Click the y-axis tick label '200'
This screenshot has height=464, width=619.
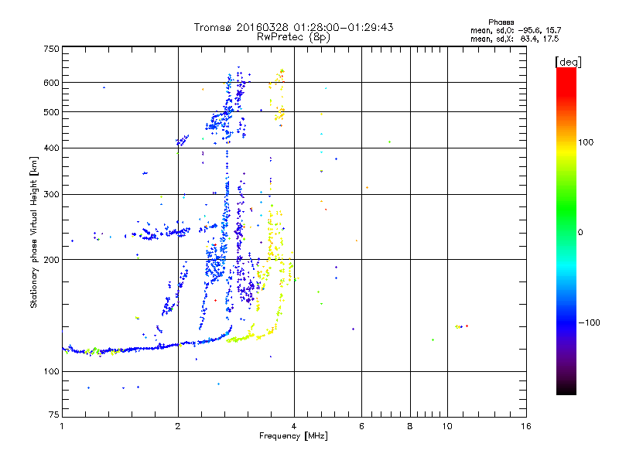51,260
